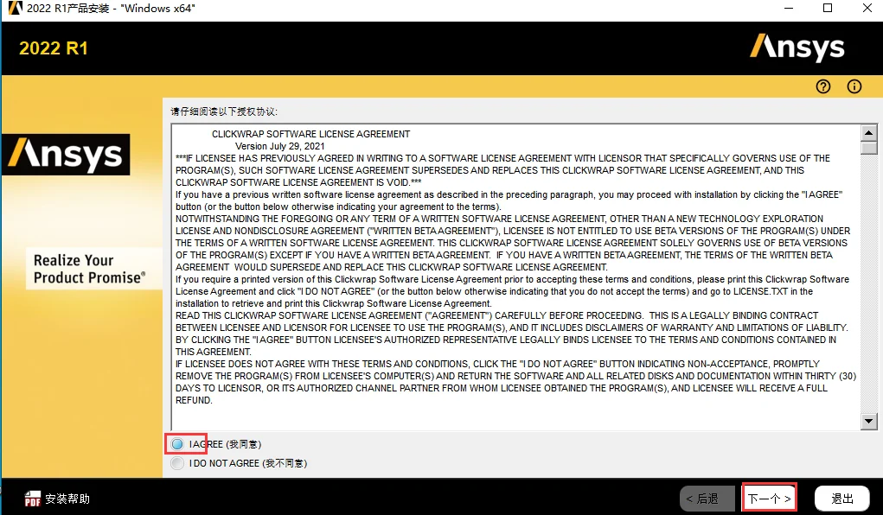Click the "Realize Your Product Promise" tagline

click(x=90, y=269)
